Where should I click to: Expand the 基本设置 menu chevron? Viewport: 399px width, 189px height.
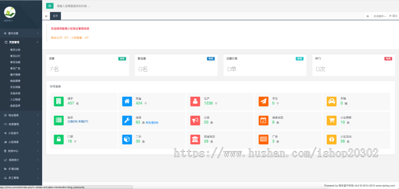tap(37, 33)
